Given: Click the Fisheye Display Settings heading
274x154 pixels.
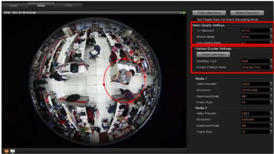Looking at the screenshot, I should (x=213, y=49).
